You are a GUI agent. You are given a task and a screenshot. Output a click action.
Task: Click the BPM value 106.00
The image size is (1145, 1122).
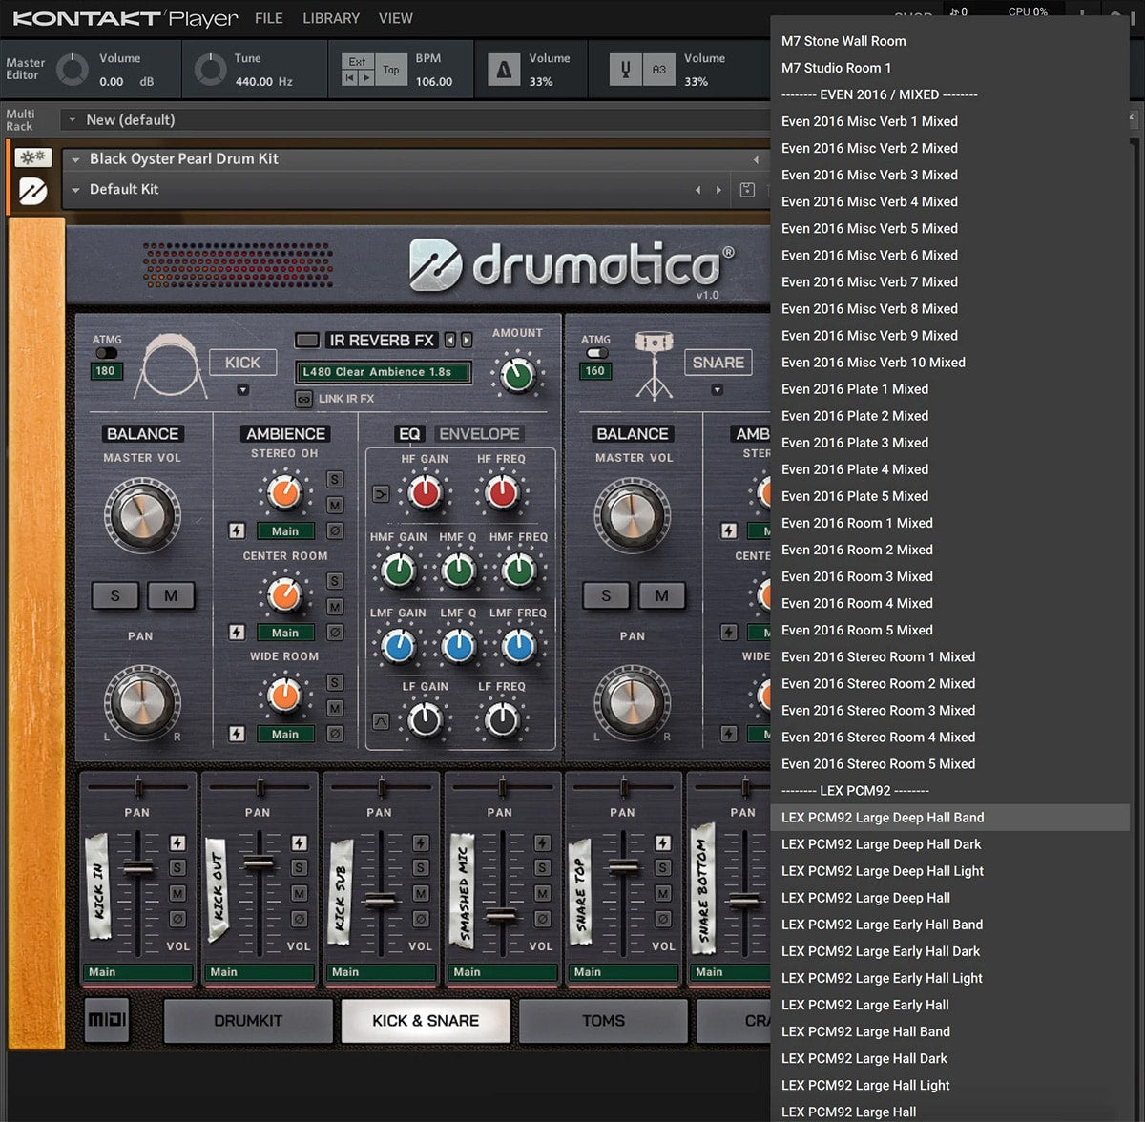(x=434, y=82)
